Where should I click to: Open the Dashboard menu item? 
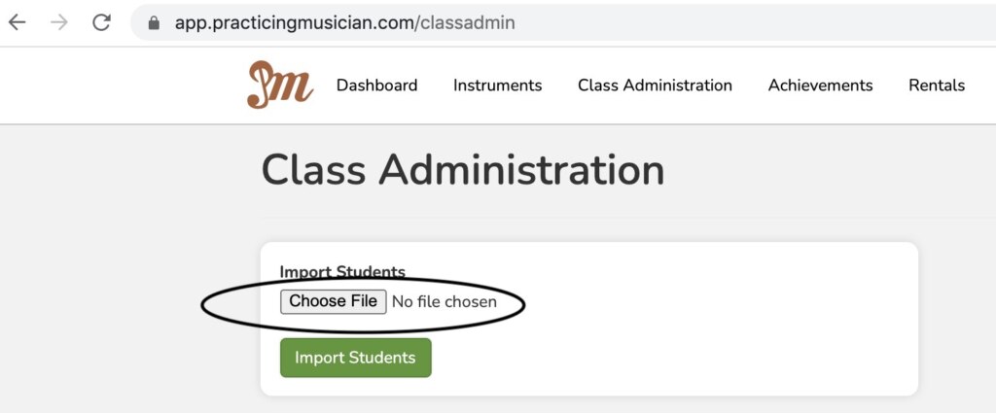376,86
